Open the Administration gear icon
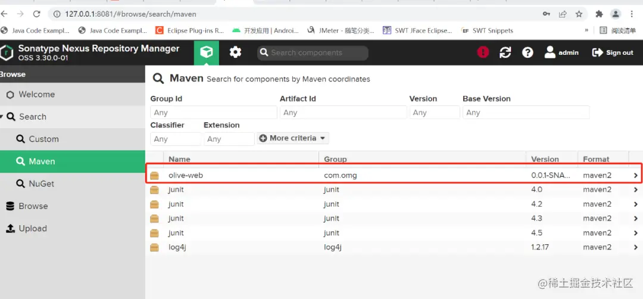The image size is (643, 299). pyautogui.click(x=235, y=52)
